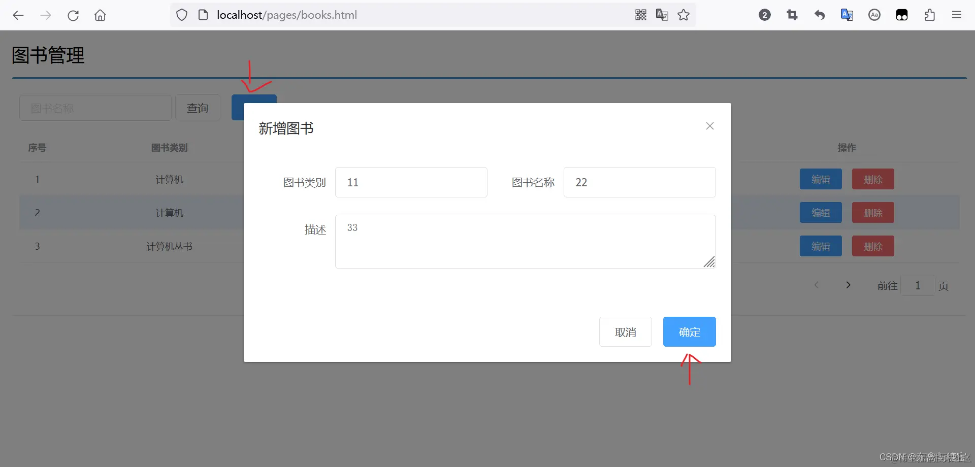Go to next page with right chevron
This screenshot has width=975, height=467.
[x=848, y=285]
